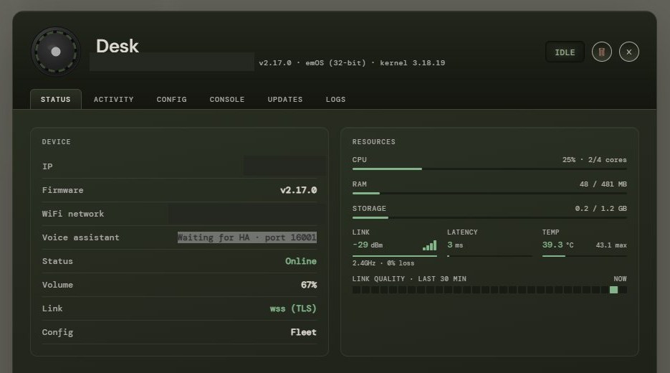This screenshot has width=670, height=373.
Task: Click firmware value v2.17.0 in Device card
Action: pos(298,190)
